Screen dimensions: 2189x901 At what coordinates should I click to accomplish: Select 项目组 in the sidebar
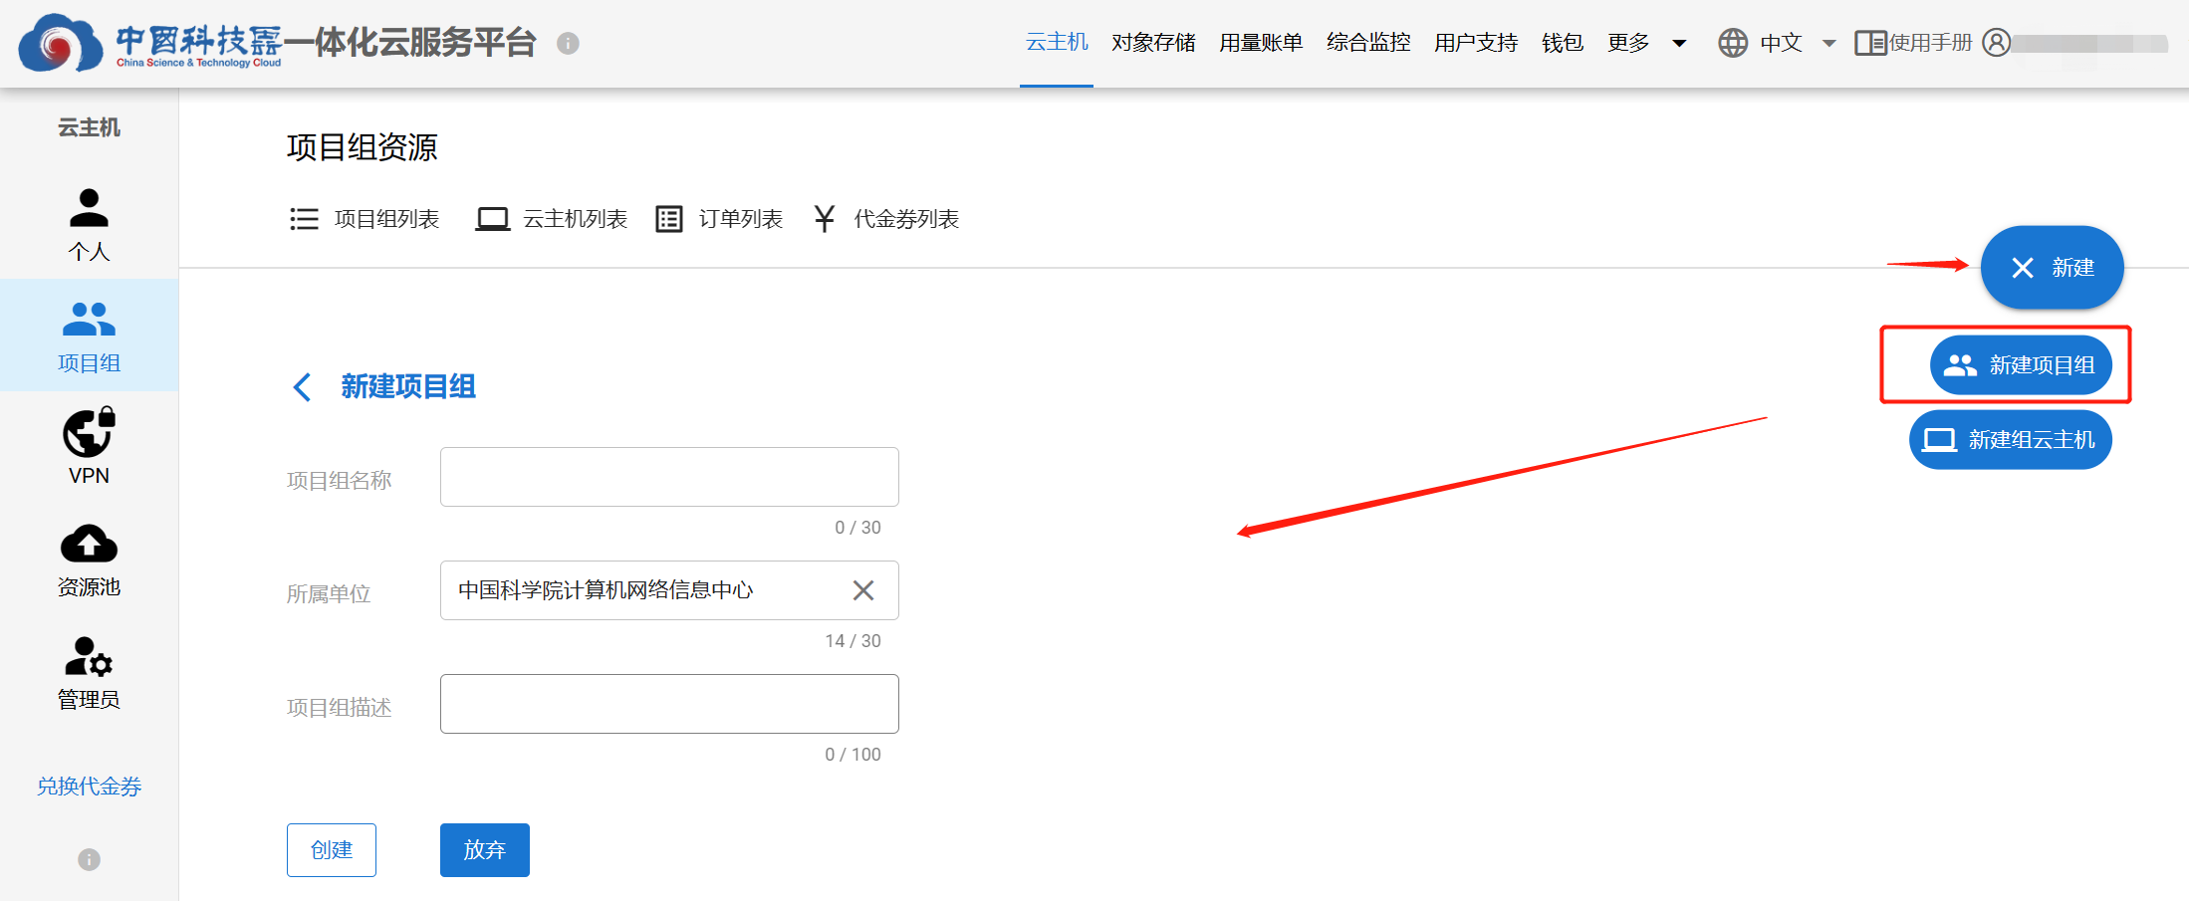(x=89, y=336)
